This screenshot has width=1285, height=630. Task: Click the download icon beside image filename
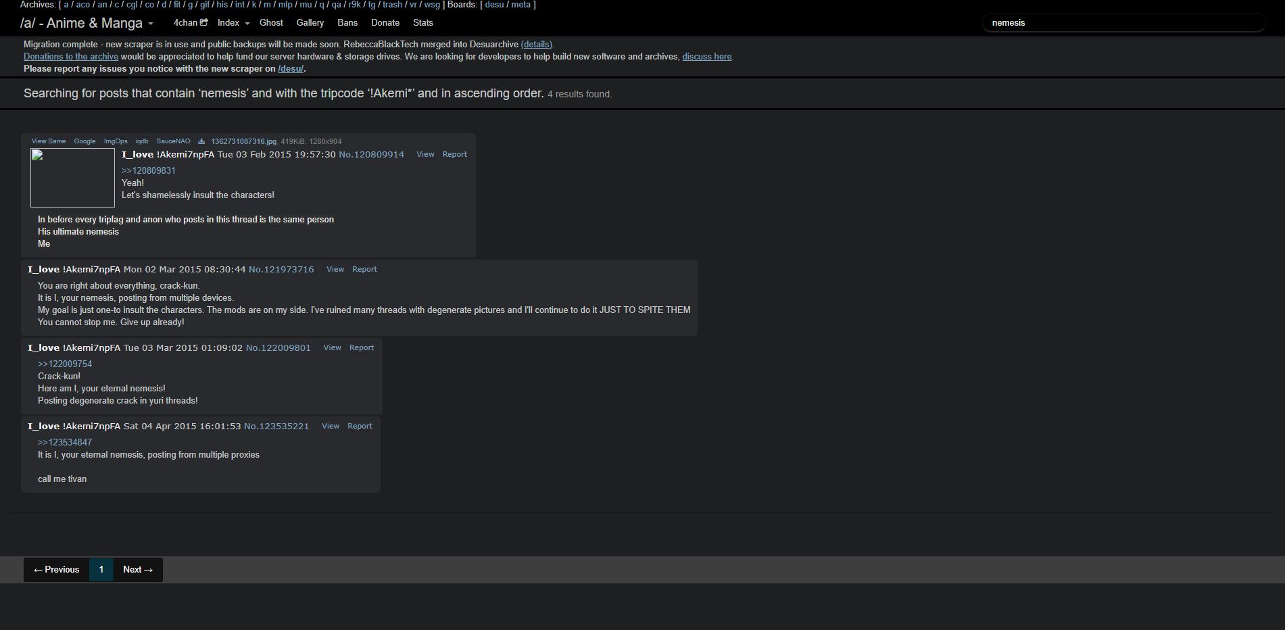click(x=201, y=141)
